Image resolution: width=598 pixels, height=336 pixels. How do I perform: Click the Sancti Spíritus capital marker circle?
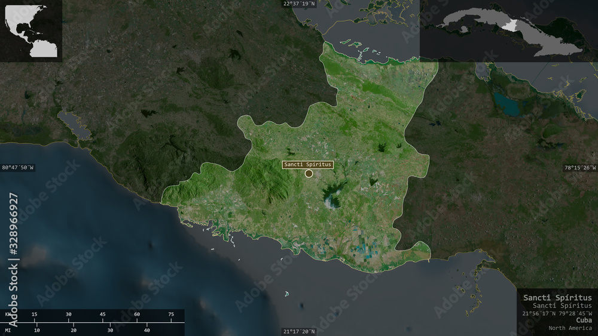309,174
